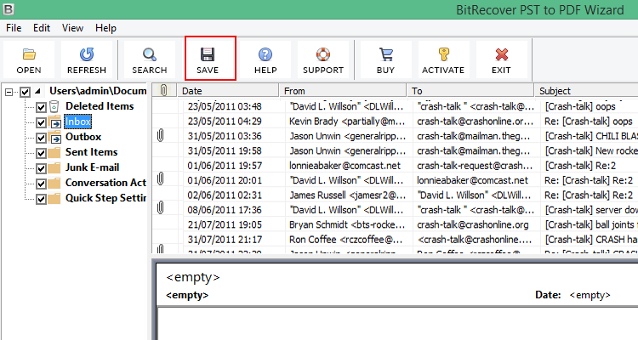Select the Users\admin\Docum root label
This screenshot has height=340, width=638.
click(x=98, y=91)
